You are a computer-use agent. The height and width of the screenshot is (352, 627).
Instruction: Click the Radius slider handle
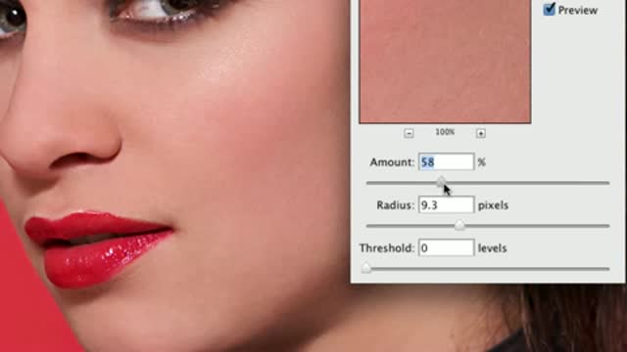459,226
